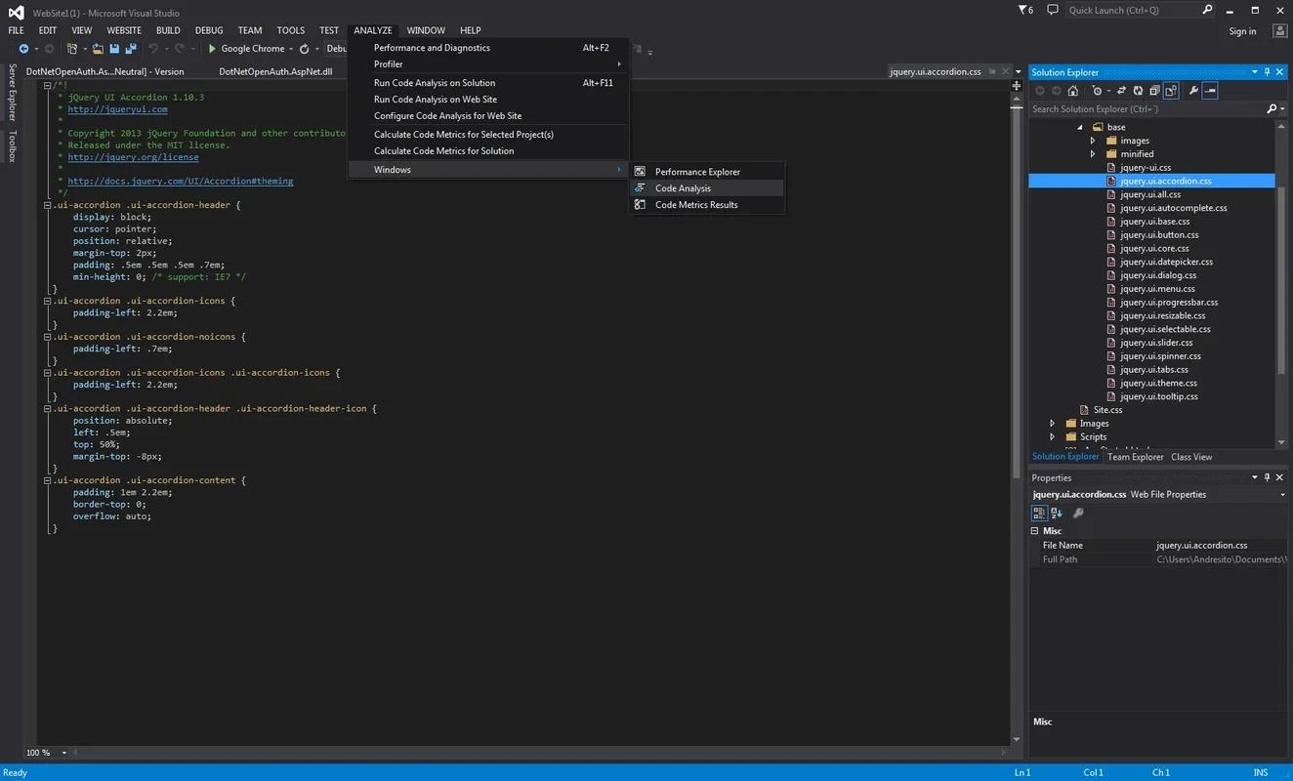Viewport: 1293px width, 781px height.
Task: Open the Google Chrome browser dropdown arrow
Action: pyautogui.click(x=291, y=49)
